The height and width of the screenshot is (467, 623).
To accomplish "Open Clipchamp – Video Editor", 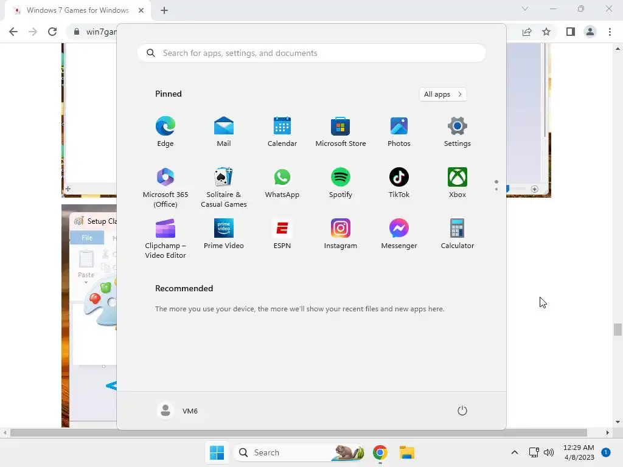I will click(165, 238).
